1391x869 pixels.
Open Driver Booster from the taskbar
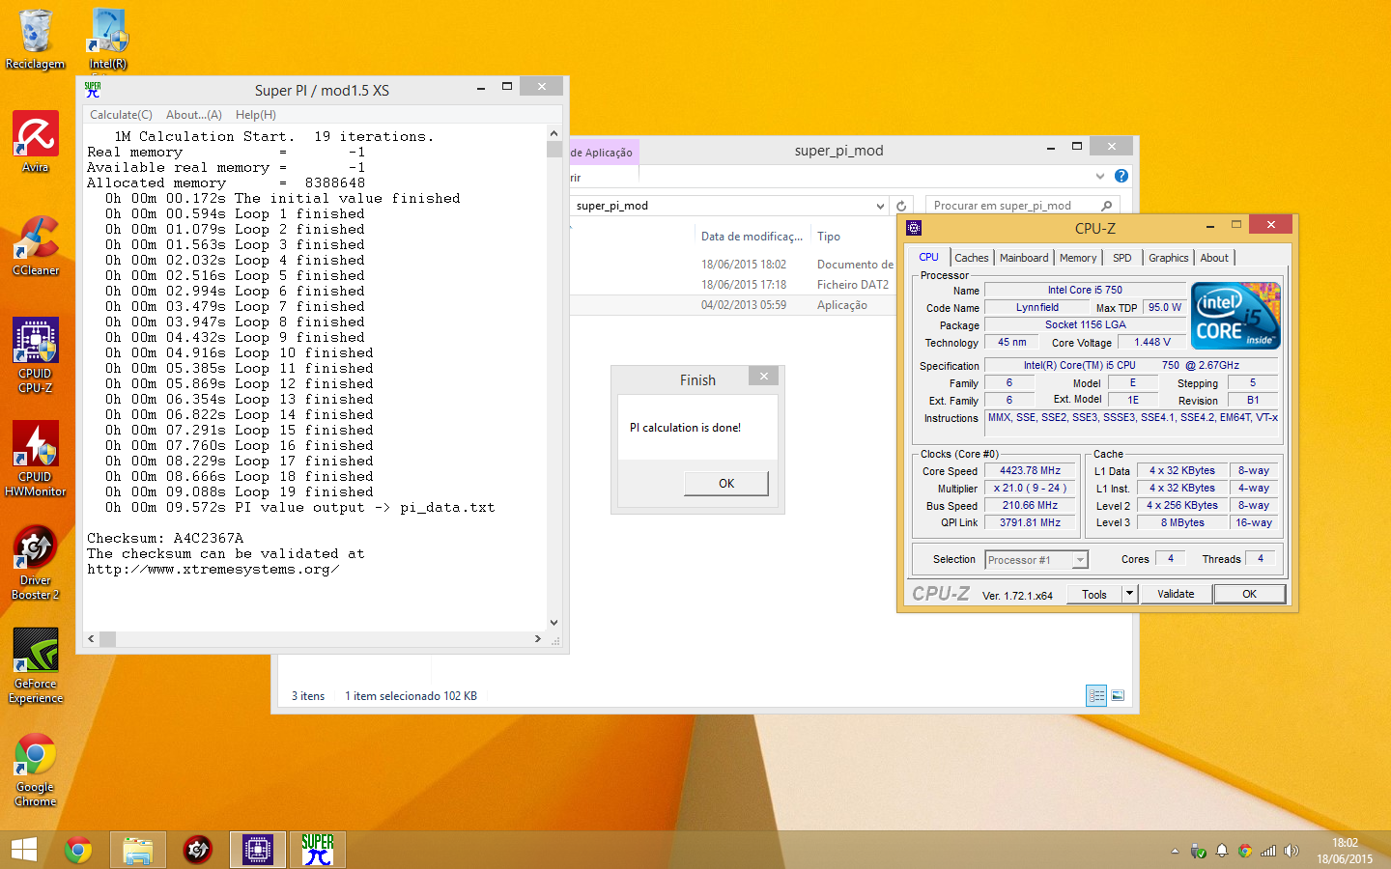[x=197, y=850]
